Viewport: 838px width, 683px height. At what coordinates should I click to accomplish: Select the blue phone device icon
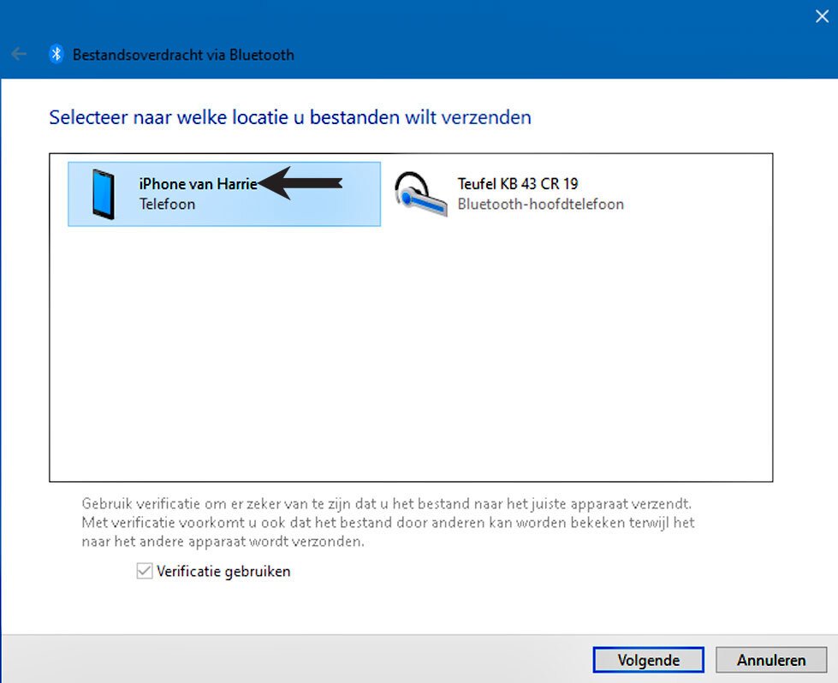click(103, 194)
